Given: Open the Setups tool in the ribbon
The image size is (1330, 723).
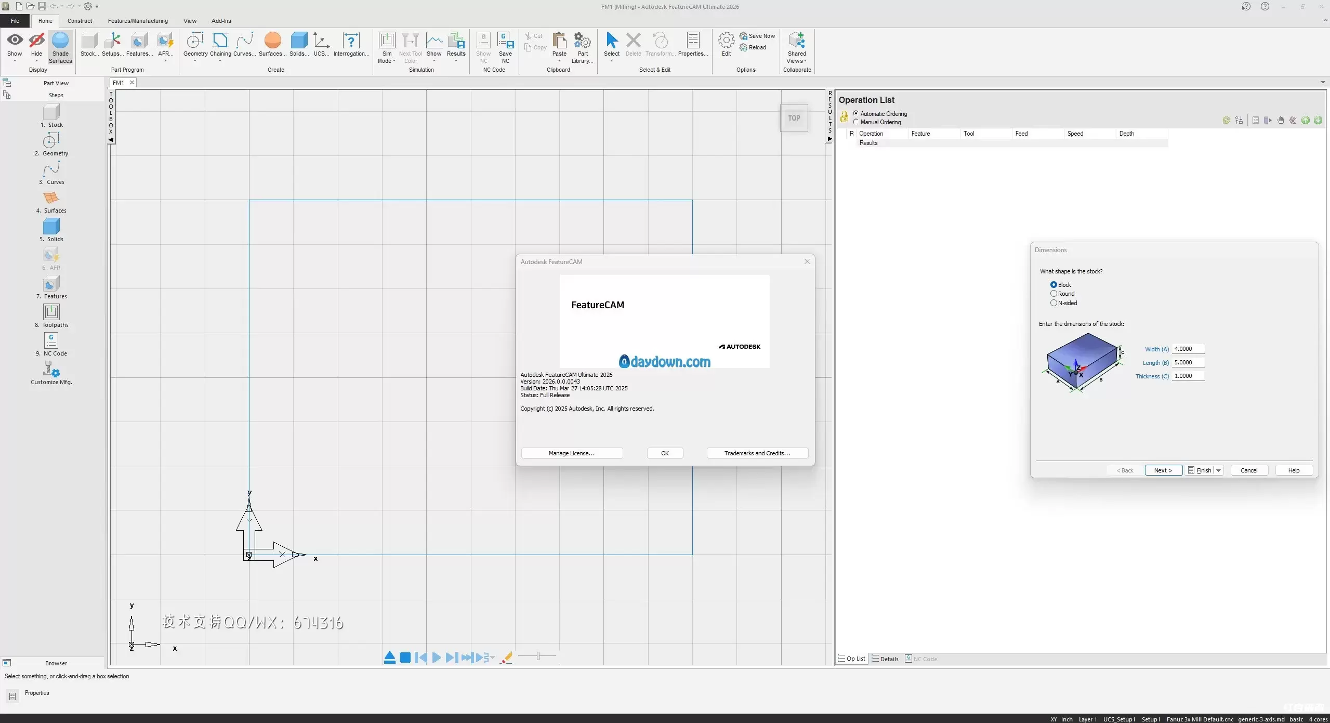Looking at the screenshot, I should point(112,44).
